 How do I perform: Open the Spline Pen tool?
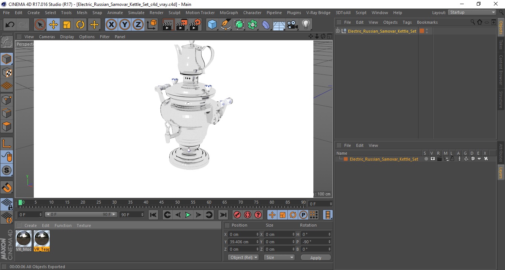pos(226,25)
